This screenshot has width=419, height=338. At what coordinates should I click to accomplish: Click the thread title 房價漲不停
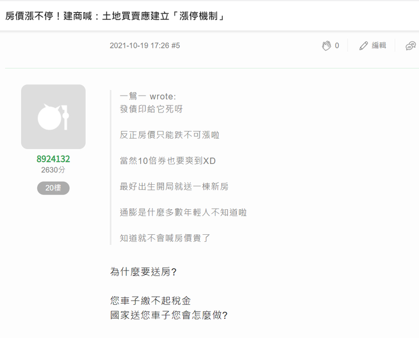pos(115,16)
